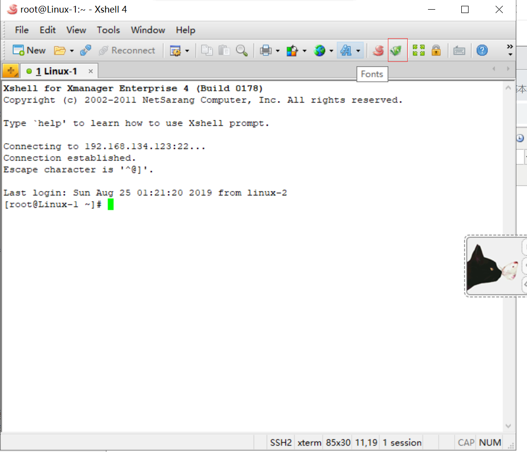Click the Print icon
The height and width of the screenshot is (452, 527).
click(266, 50)
